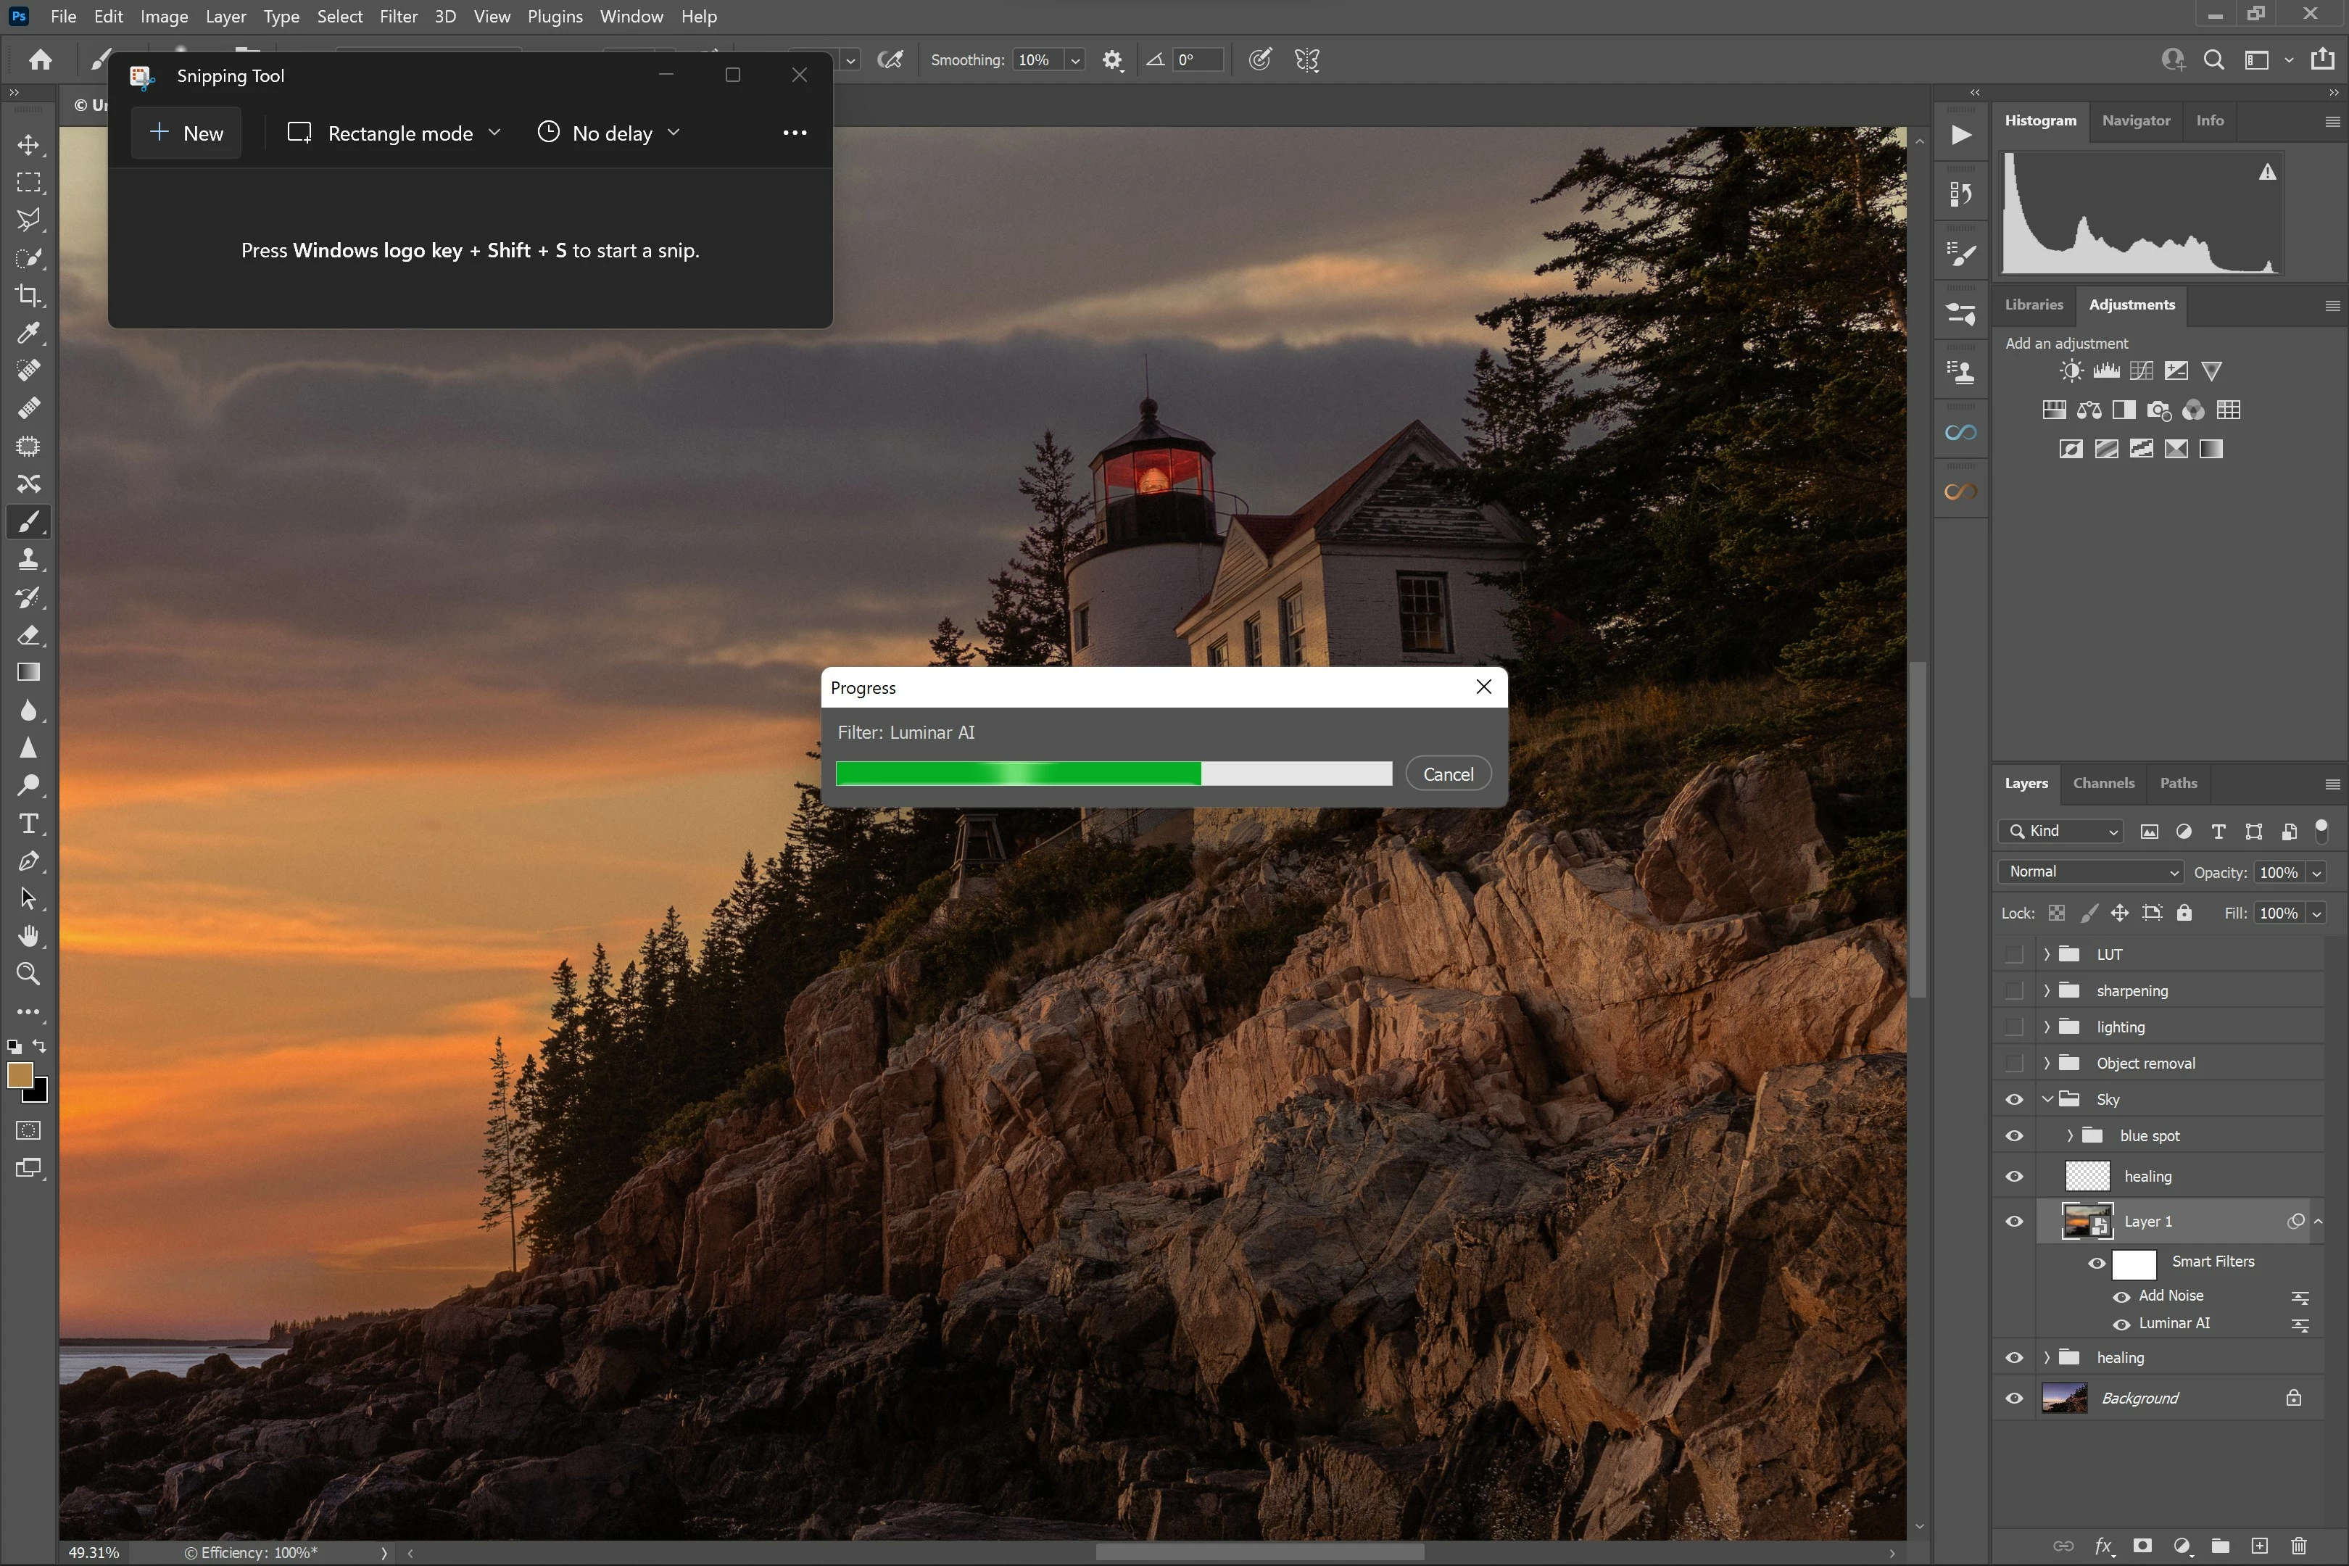The width and height of the screenshot is (2349, 1566).
Task: Select the Move tool
Action: 28,146
